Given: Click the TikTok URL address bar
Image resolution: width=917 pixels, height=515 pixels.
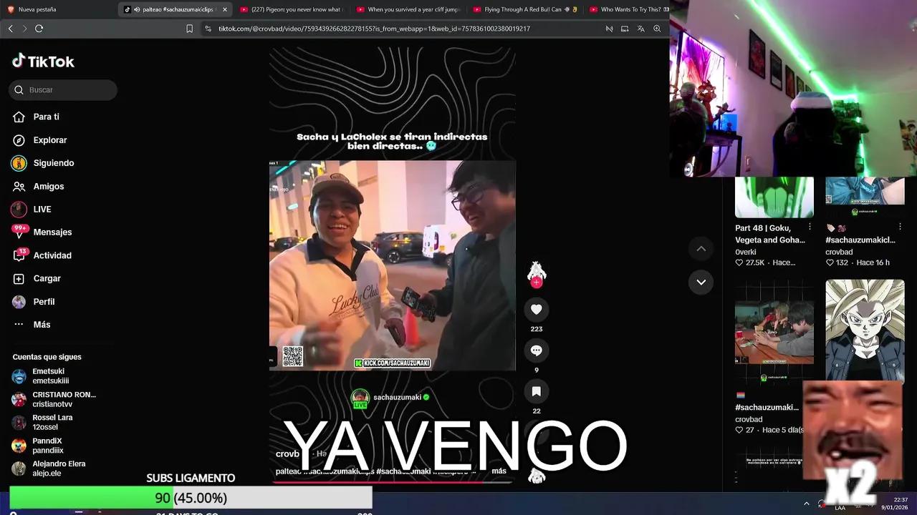Looking at the screenshot, I should 374,29.
